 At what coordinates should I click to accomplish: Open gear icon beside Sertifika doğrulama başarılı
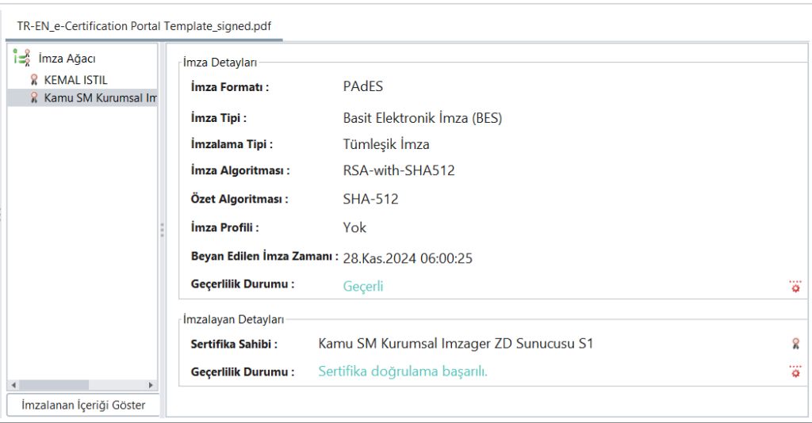pyautogui.click(x=795, y=372)
